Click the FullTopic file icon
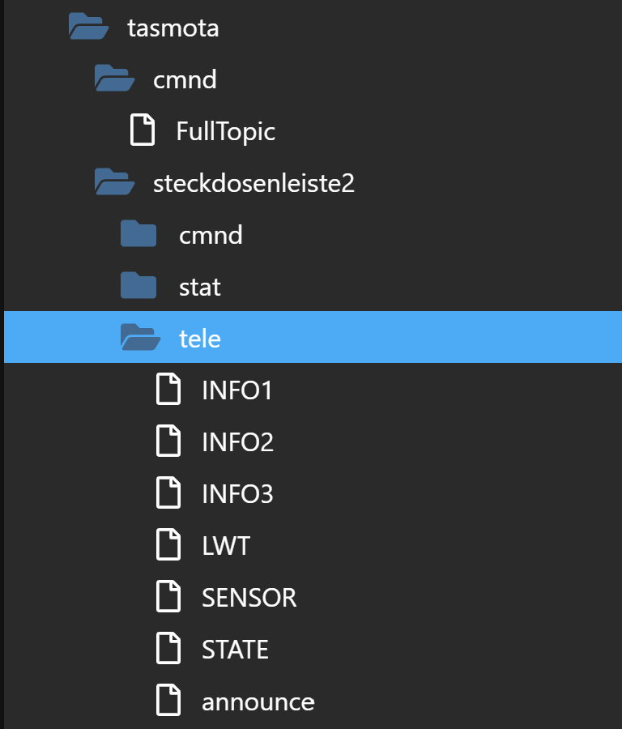 (x=143, y=130)
